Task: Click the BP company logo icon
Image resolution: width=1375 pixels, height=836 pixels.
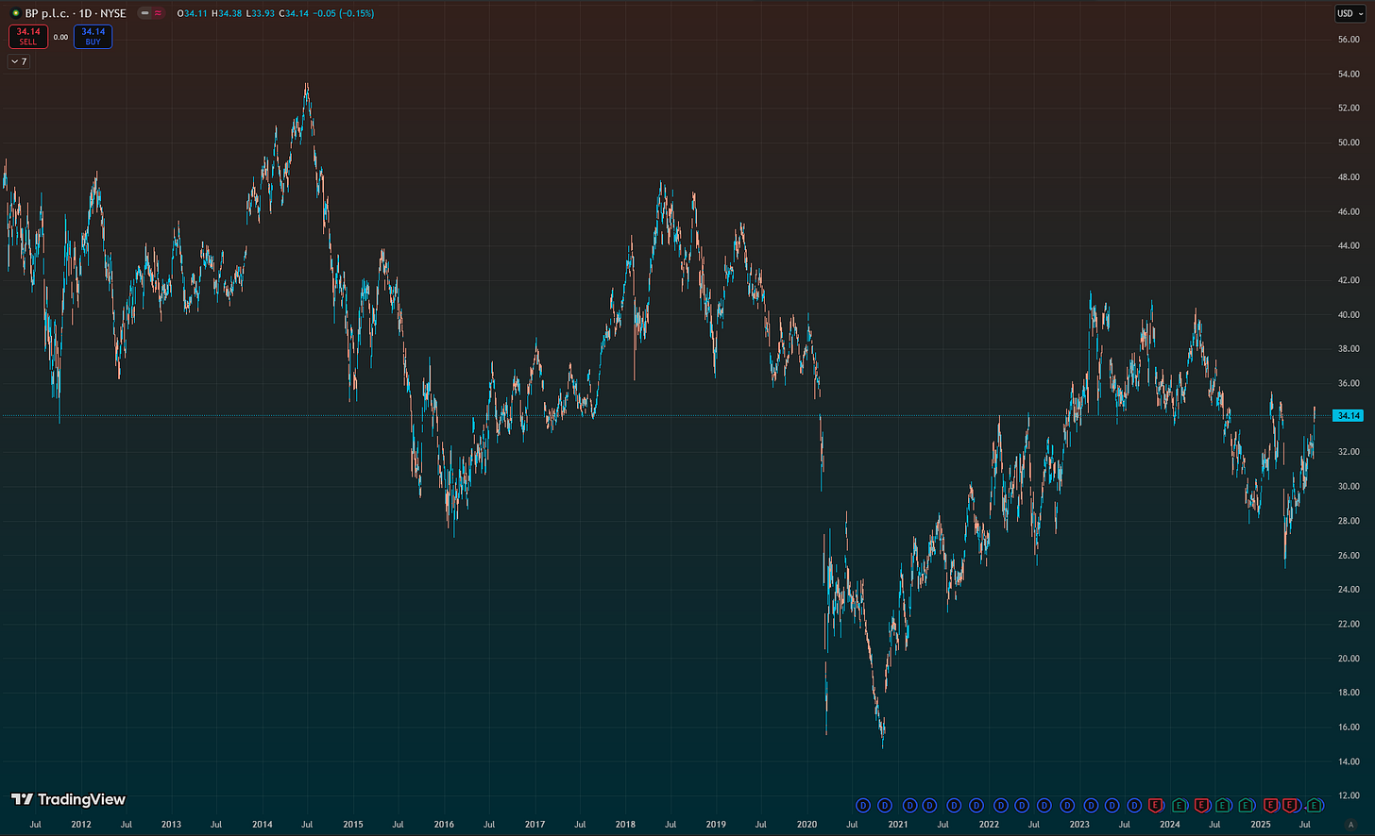Action: pyautogui.click(x=15, y=13)
